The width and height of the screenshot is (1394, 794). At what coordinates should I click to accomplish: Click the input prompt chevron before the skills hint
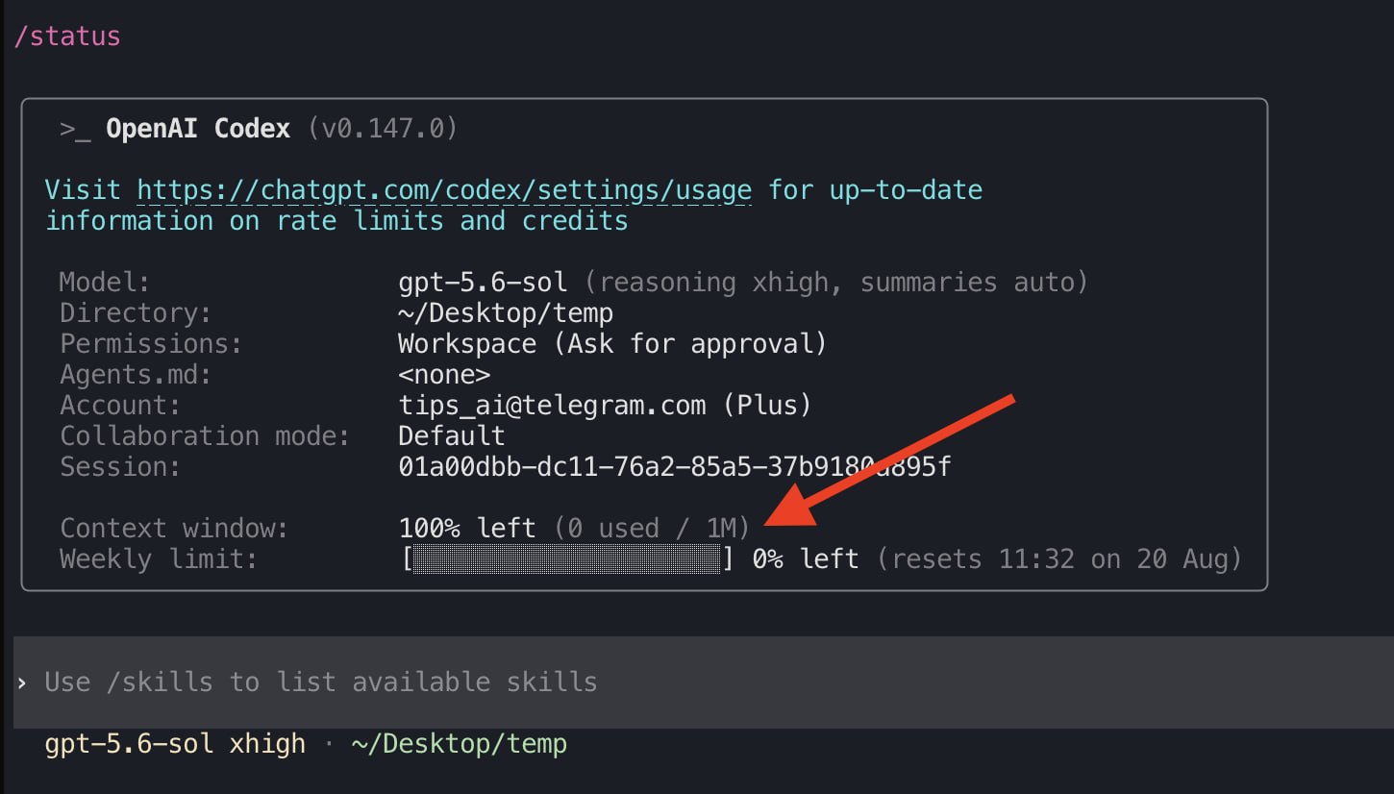coord(21,682)
